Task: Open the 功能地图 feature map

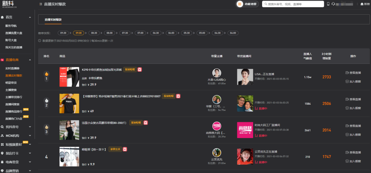Action: (247, 4)
